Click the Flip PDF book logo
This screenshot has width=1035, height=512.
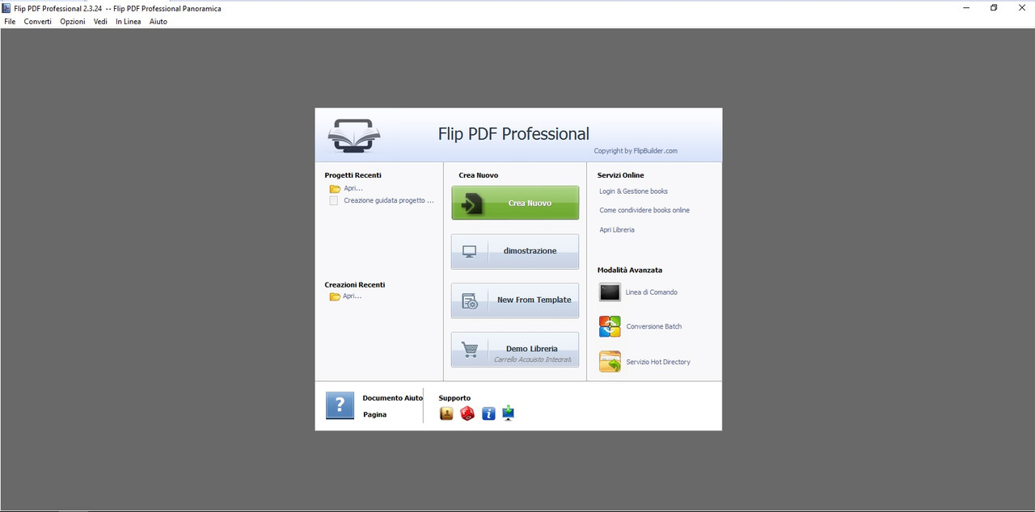click(x=354, y=136)
